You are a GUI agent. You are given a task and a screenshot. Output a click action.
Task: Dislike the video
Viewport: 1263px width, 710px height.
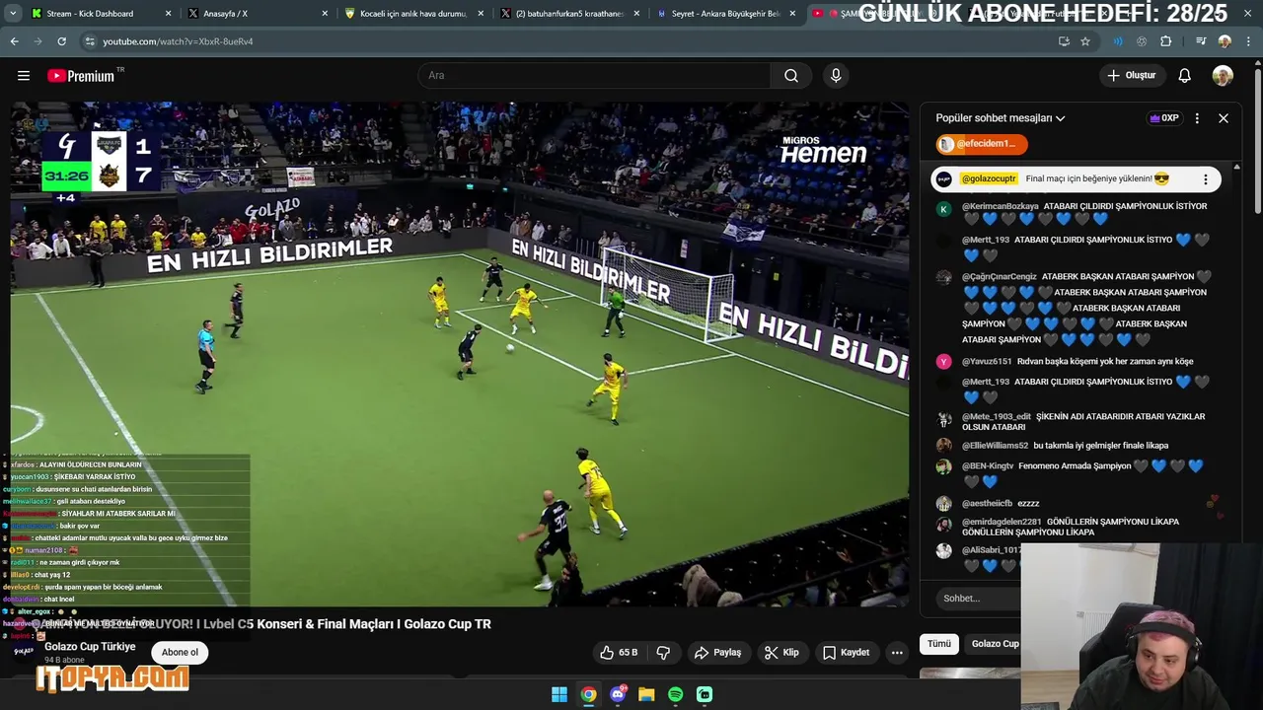pos(663,653)
